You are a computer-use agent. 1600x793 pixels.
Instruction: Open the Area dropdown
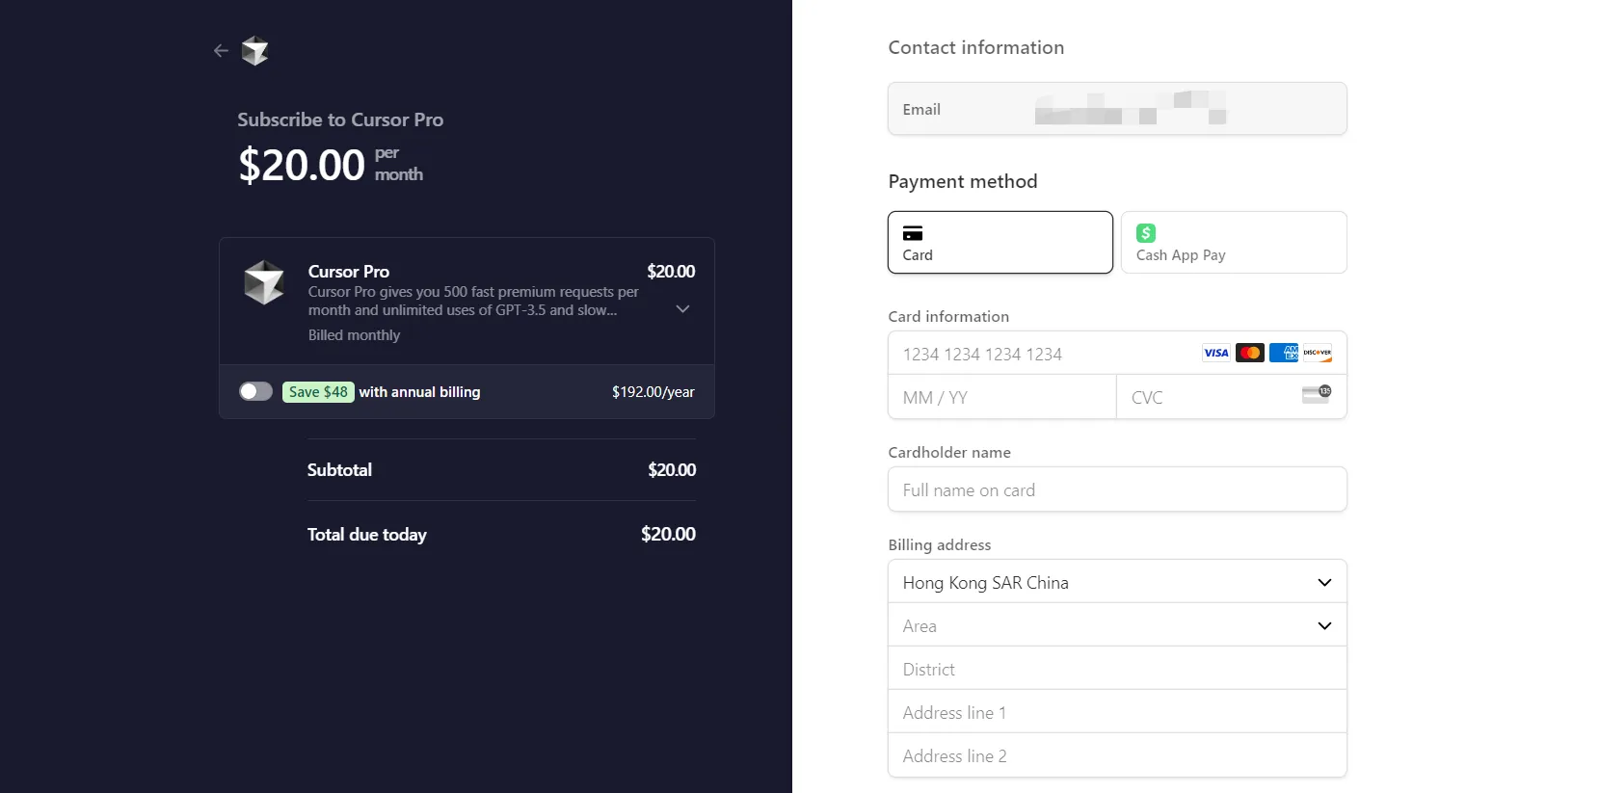point(1117,625)
